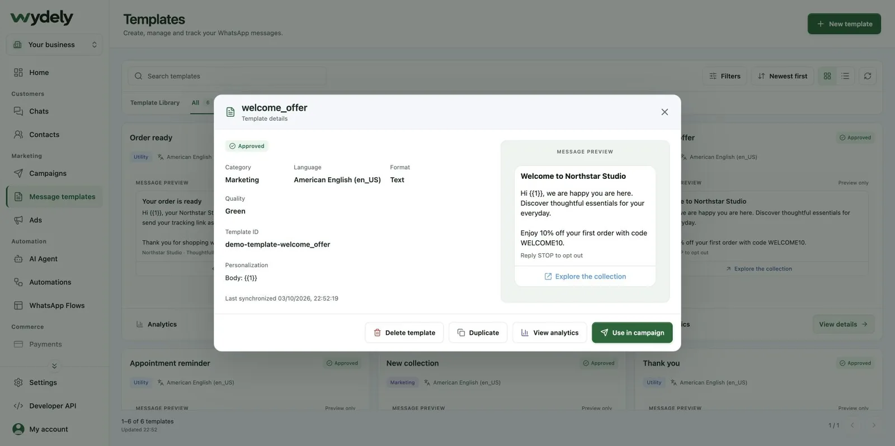Click the Last synchronized timestamp text
The width and height of the screenshot is (895, 446).
pyautogui.click(x=281, y=298)
